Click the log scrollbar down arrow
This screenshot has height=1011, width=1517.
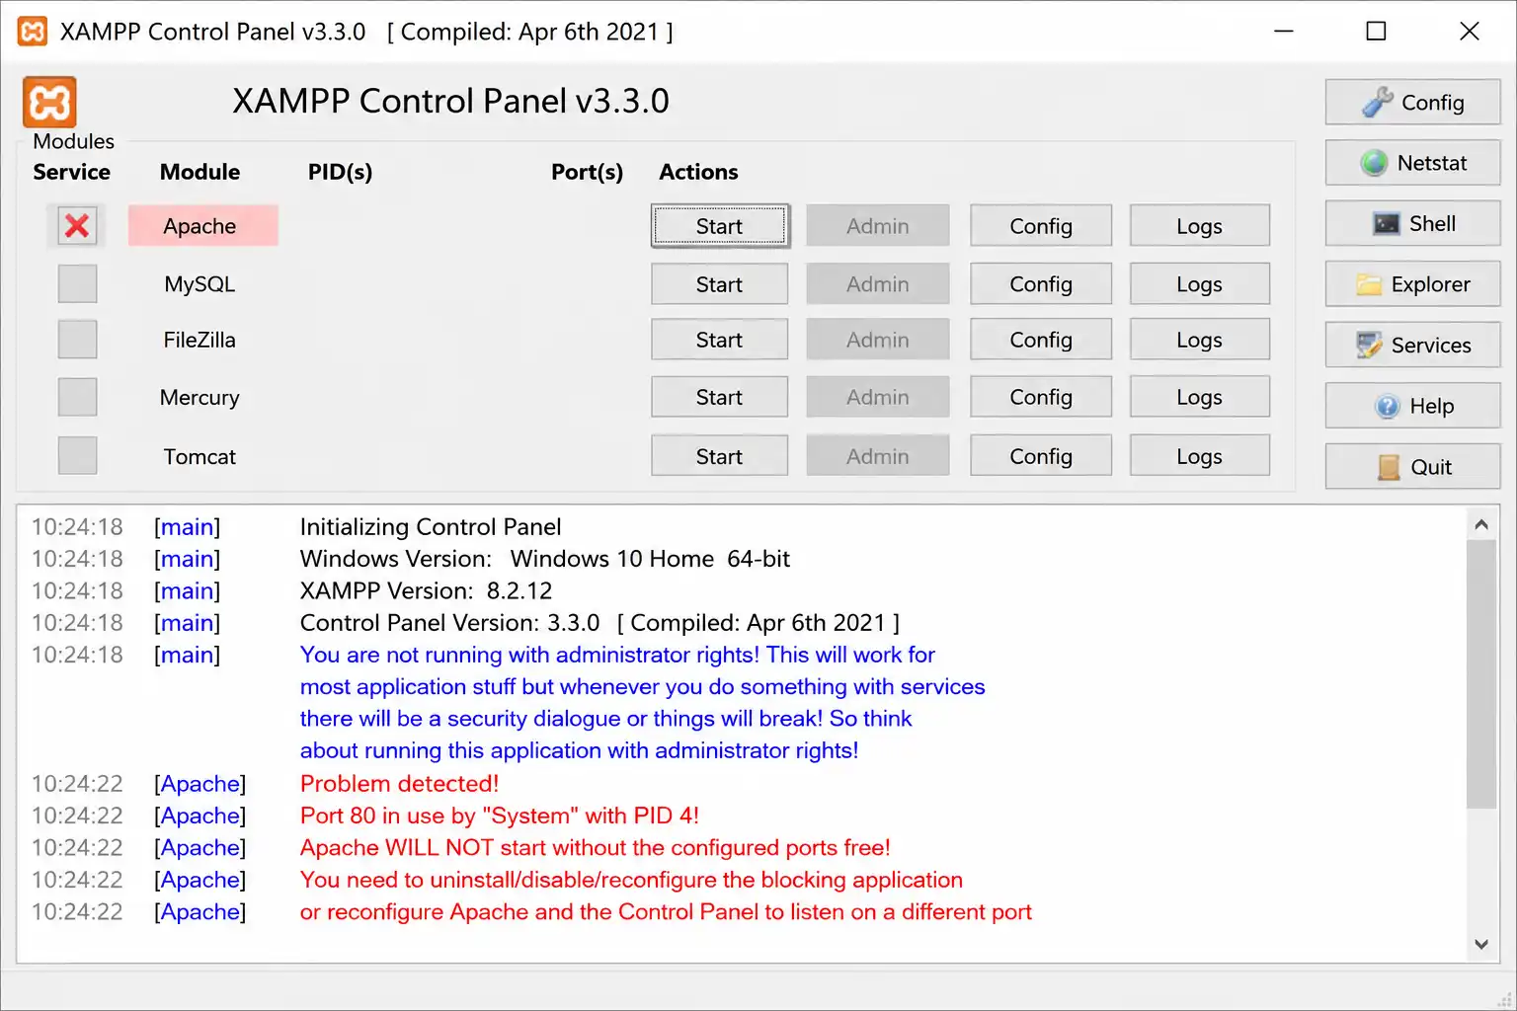pyautogui.click(x=1480, y=944)
